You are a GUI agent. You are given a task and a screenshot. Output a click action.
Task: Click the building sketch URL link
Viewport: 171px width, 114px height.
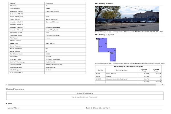pos(129,64)
